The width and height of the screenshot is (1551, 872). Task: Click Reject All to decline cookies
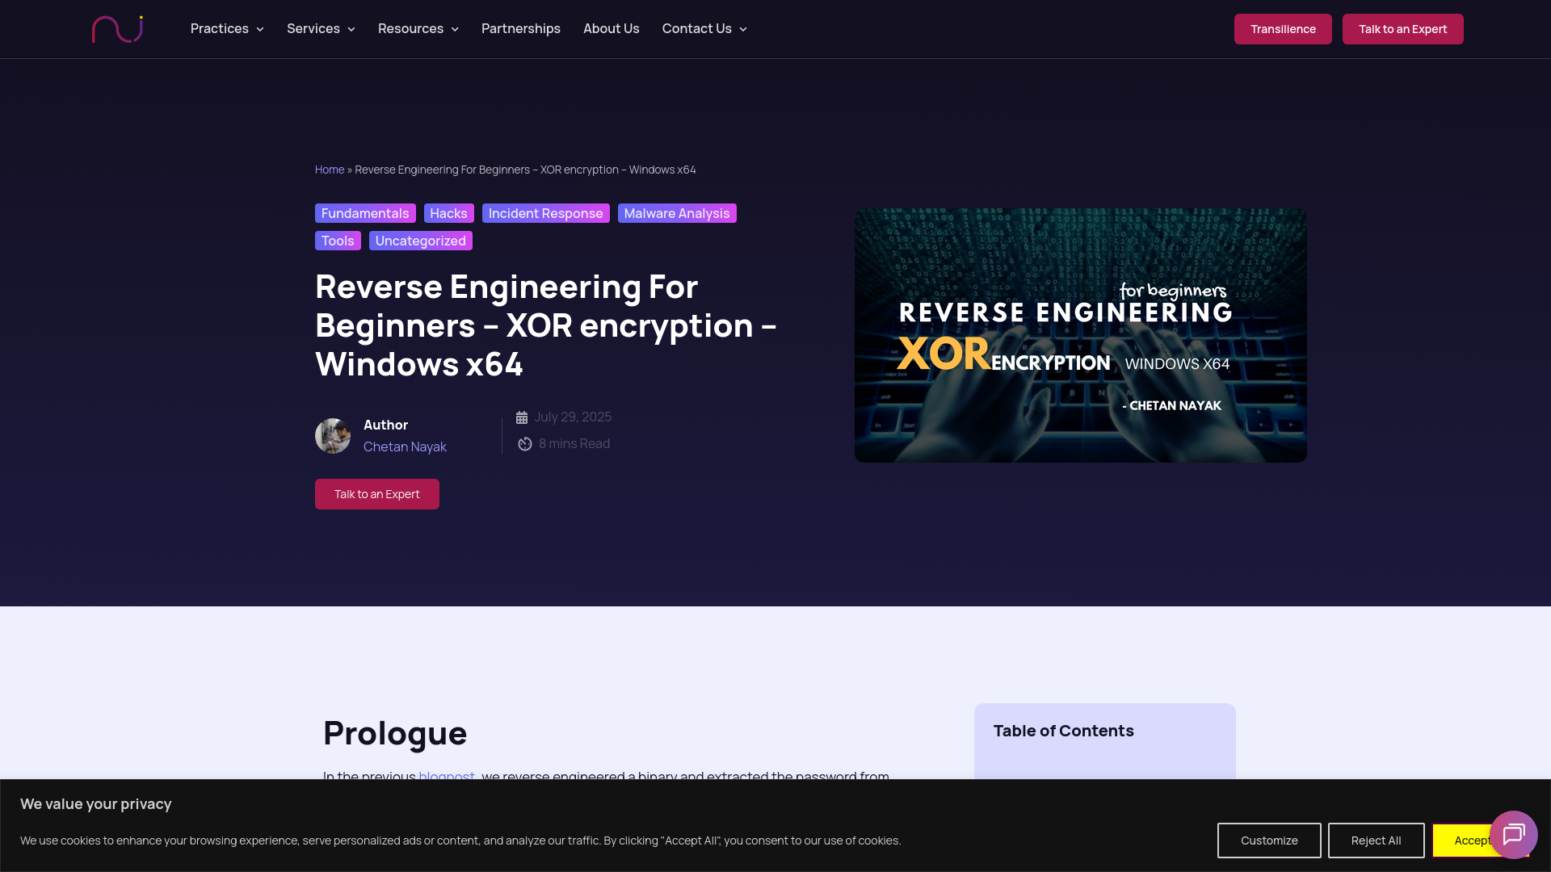1376,841
